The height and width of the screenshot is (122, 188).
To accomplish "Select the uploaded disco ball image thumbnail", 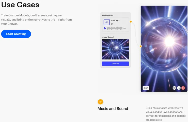I will (115, 49).
